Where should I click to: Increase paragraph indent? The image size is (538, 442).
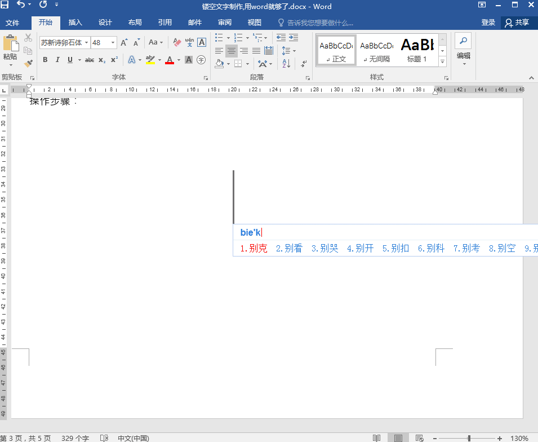pos(294,37)
